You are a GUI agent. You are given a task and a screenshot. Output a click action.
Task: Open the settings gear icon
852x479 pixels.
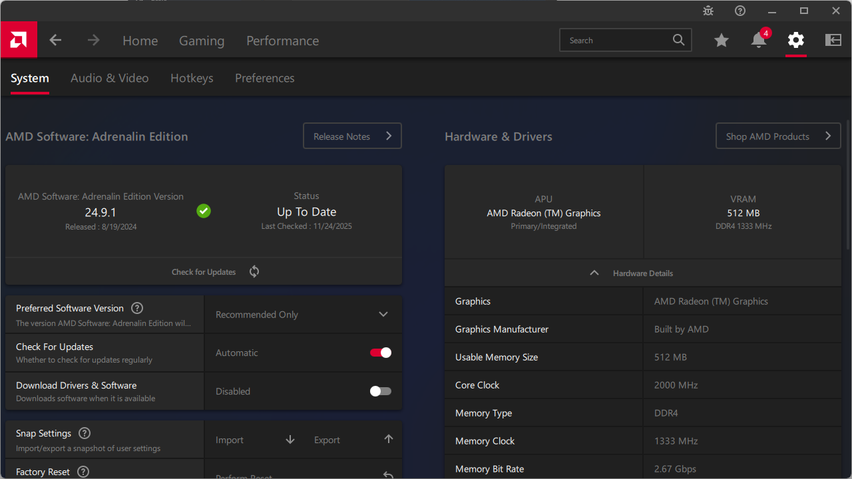point(795,41)
